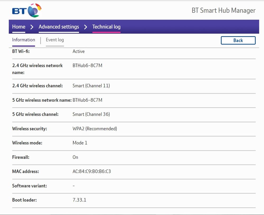Screen dimensions: 264x215
Task: Select Technical log breadcrumb
Action: [x=106, y=27]
